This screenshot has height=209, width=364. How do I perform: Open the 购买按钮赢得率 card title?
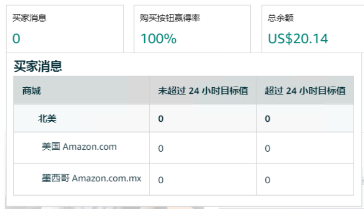point(170,18)
